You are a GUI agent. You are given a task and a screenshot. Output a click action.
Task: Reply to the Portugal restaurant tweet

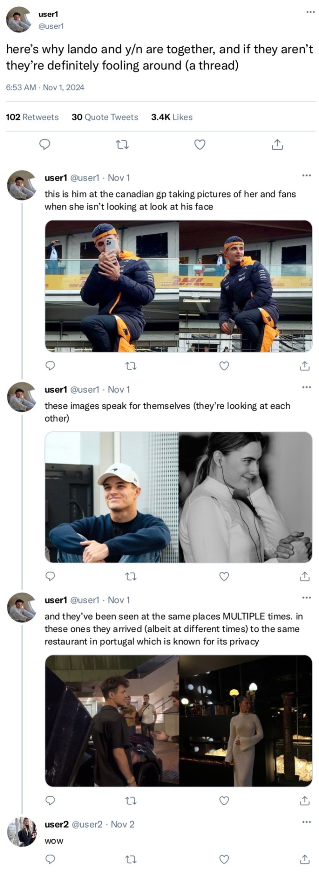click(x=51, y=800)
